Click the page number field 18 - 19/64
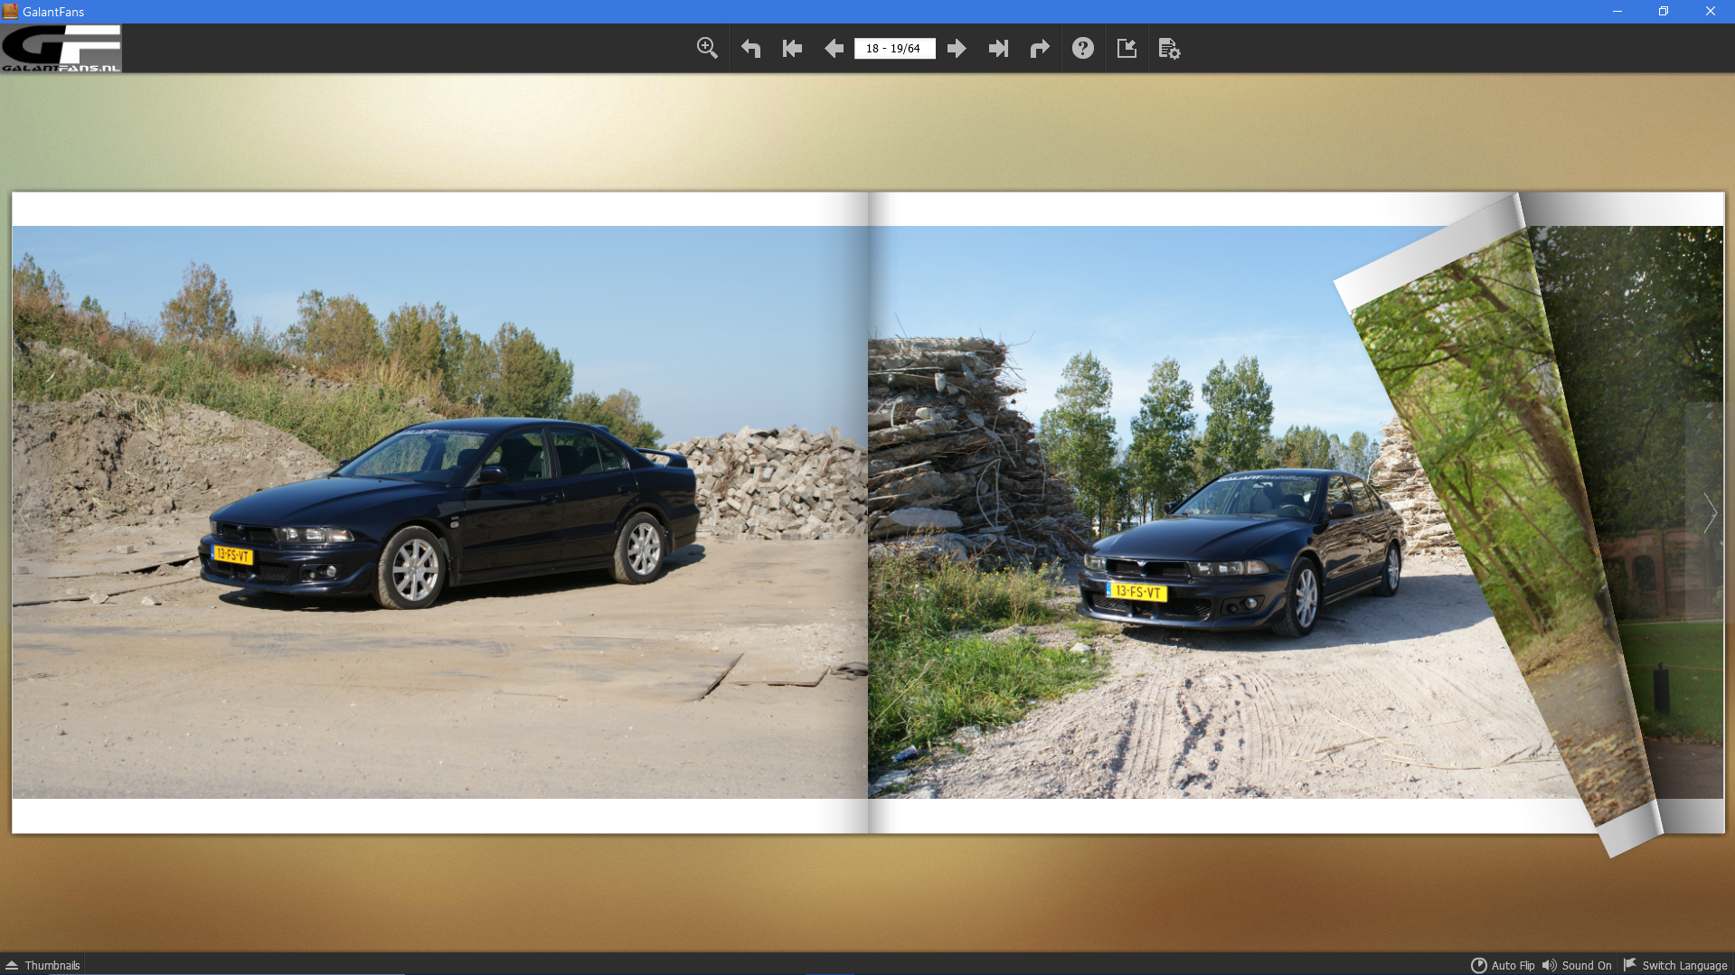1735x975 pixels. (894, 49)
